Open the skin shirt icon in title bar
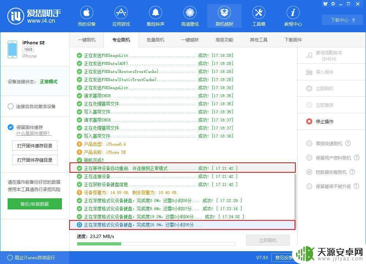The height and width of the screenshot is (264, 366). click(x=325, y=4)
